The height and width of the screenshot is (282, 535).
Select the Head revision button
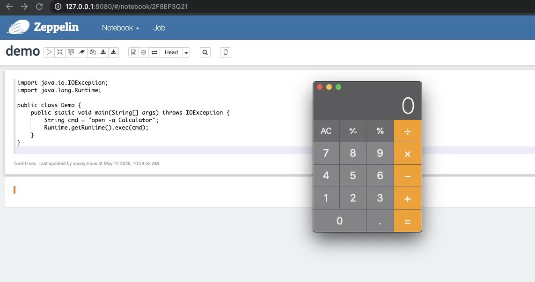click(171, 52)
